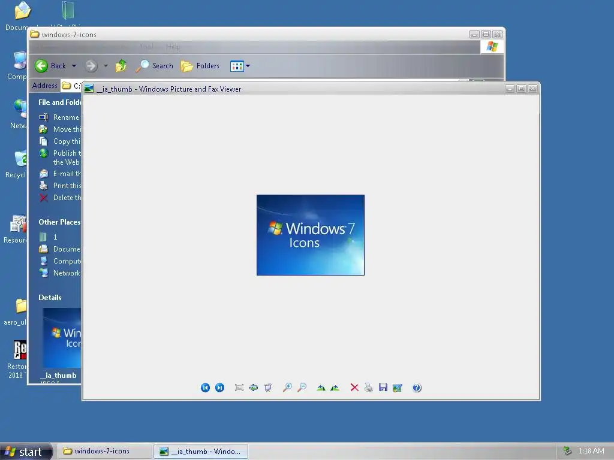Open Network link under Other Places

[x=59, y=273]
